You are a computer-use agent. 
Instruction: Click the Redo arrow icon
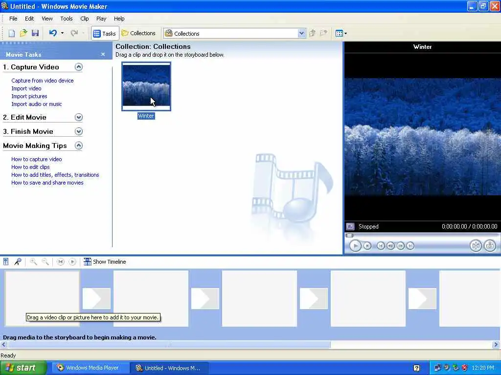click(74, 33)
